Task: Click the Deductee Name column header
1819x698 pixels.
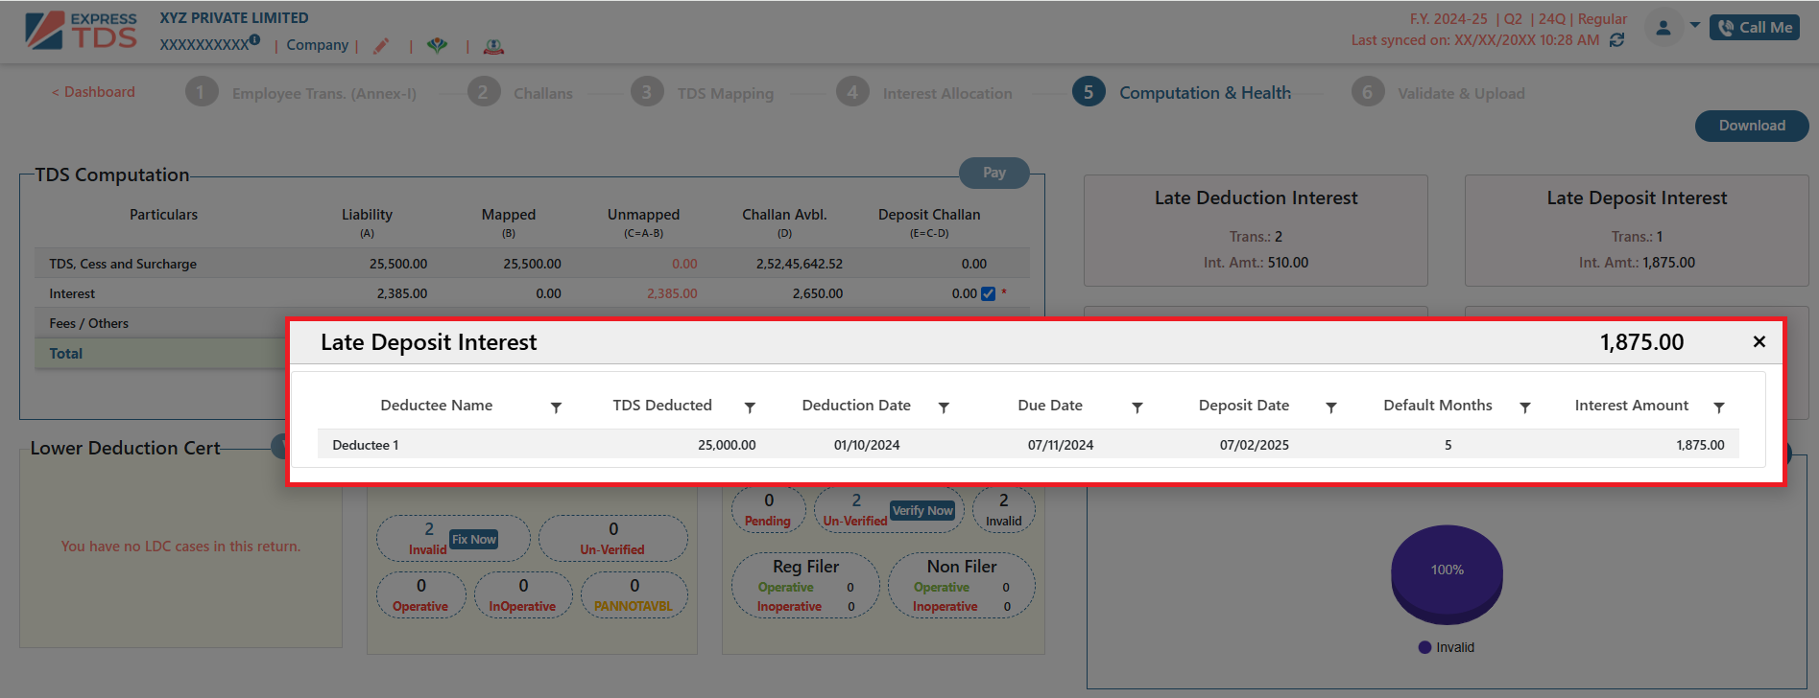Action: (x=436, y=406)
